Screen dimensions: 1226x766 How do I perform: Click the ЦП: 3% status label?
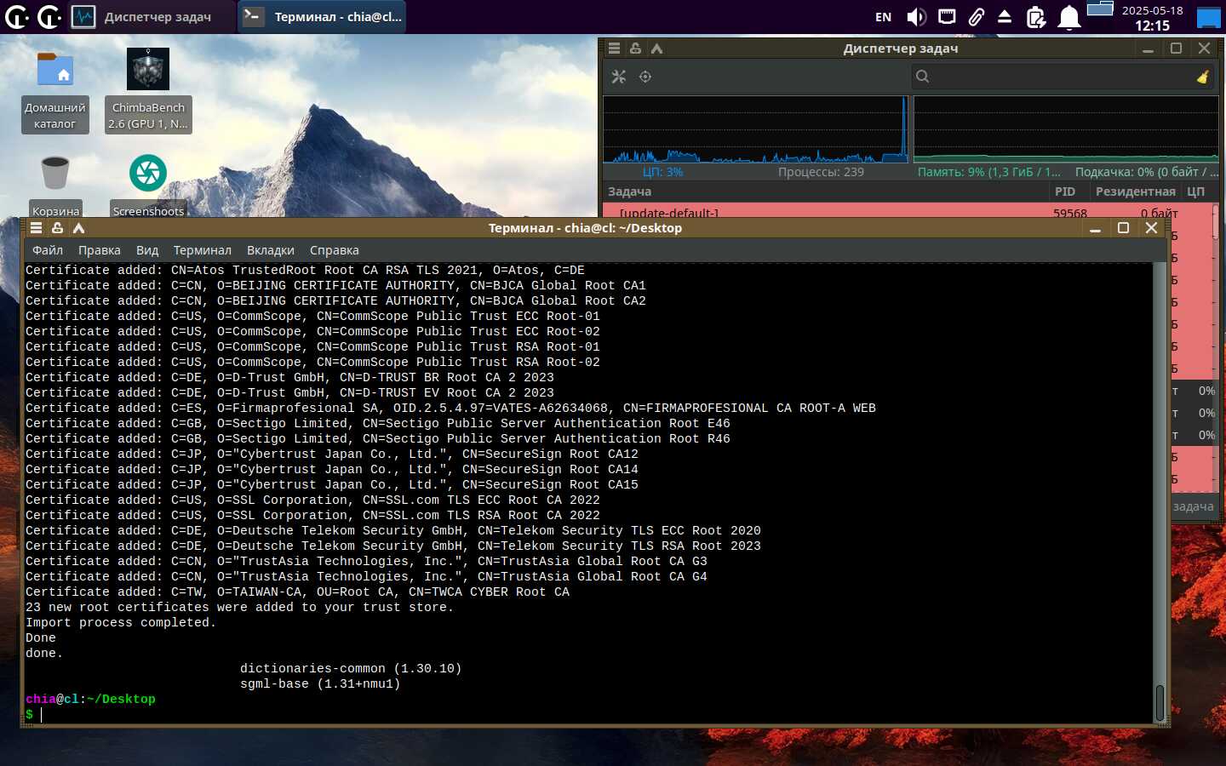pos(662,172)
